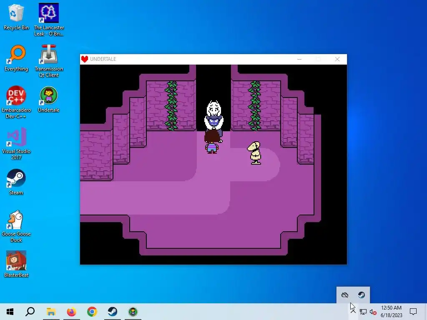Image resolution: width=427 pixels, height=320 pixels.
Task: Select Embarcadero Dev-C++ desktop shortcut
Action: coord(16,102)
